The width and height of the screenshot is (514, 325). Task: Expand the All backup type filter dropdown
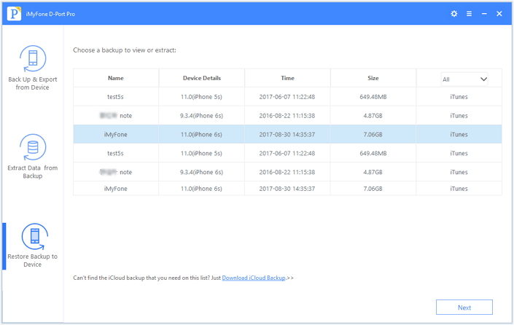(464, 79)
